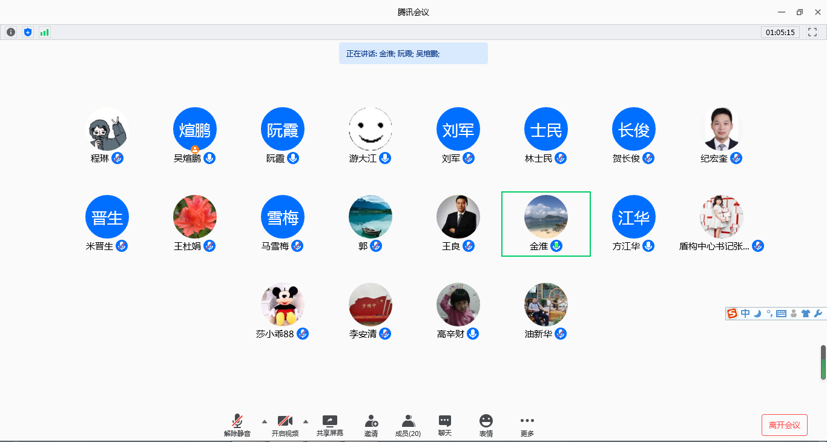
Task: Select the 刘军 avatar circle
Action: [458, 129]
